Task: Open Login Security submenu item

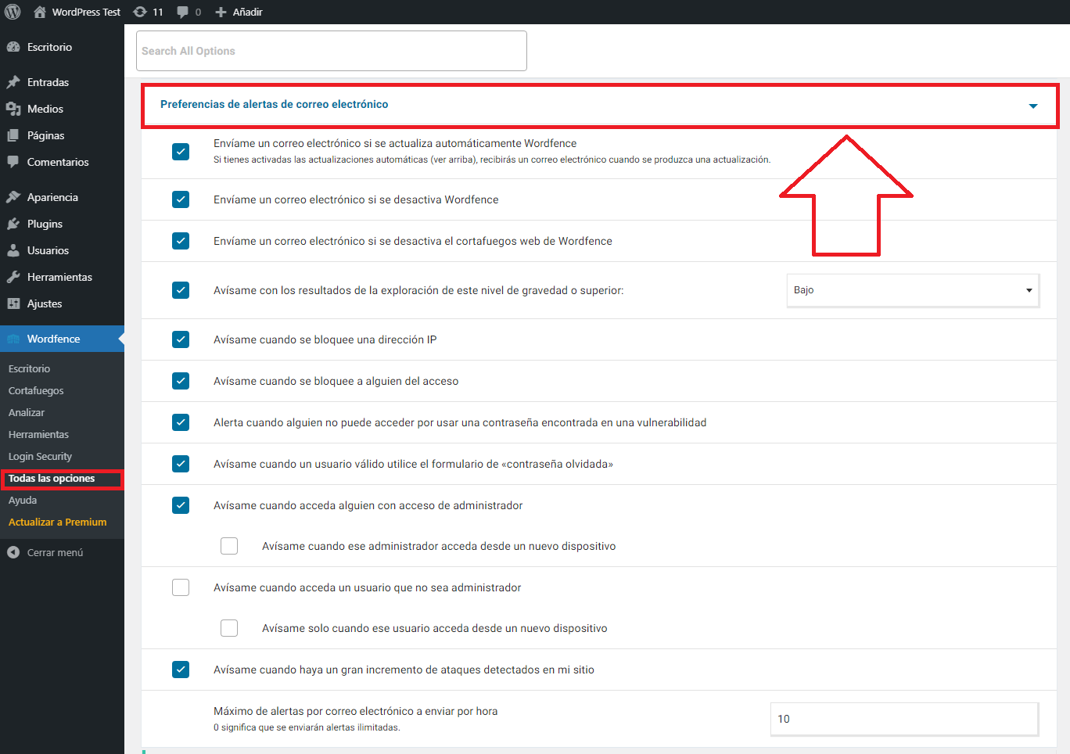Action: 40,456
